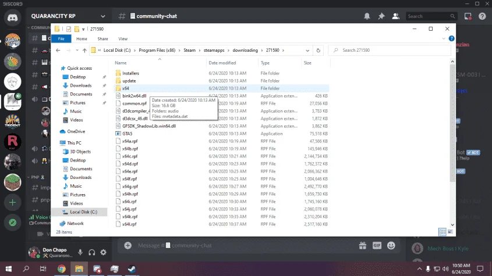Add a server with the plus icon

click(x=13, y=203)
